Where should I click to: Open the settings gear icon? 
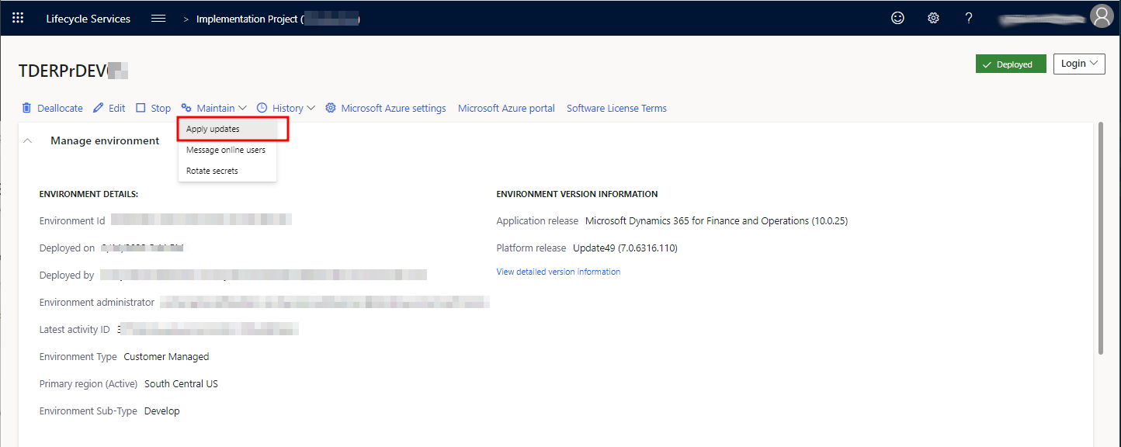933,18
